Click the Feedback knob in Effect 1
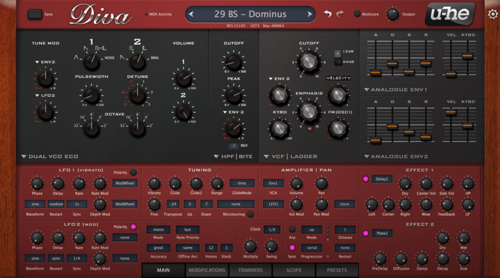The image size is (500, 278). (x=446, y=205)
